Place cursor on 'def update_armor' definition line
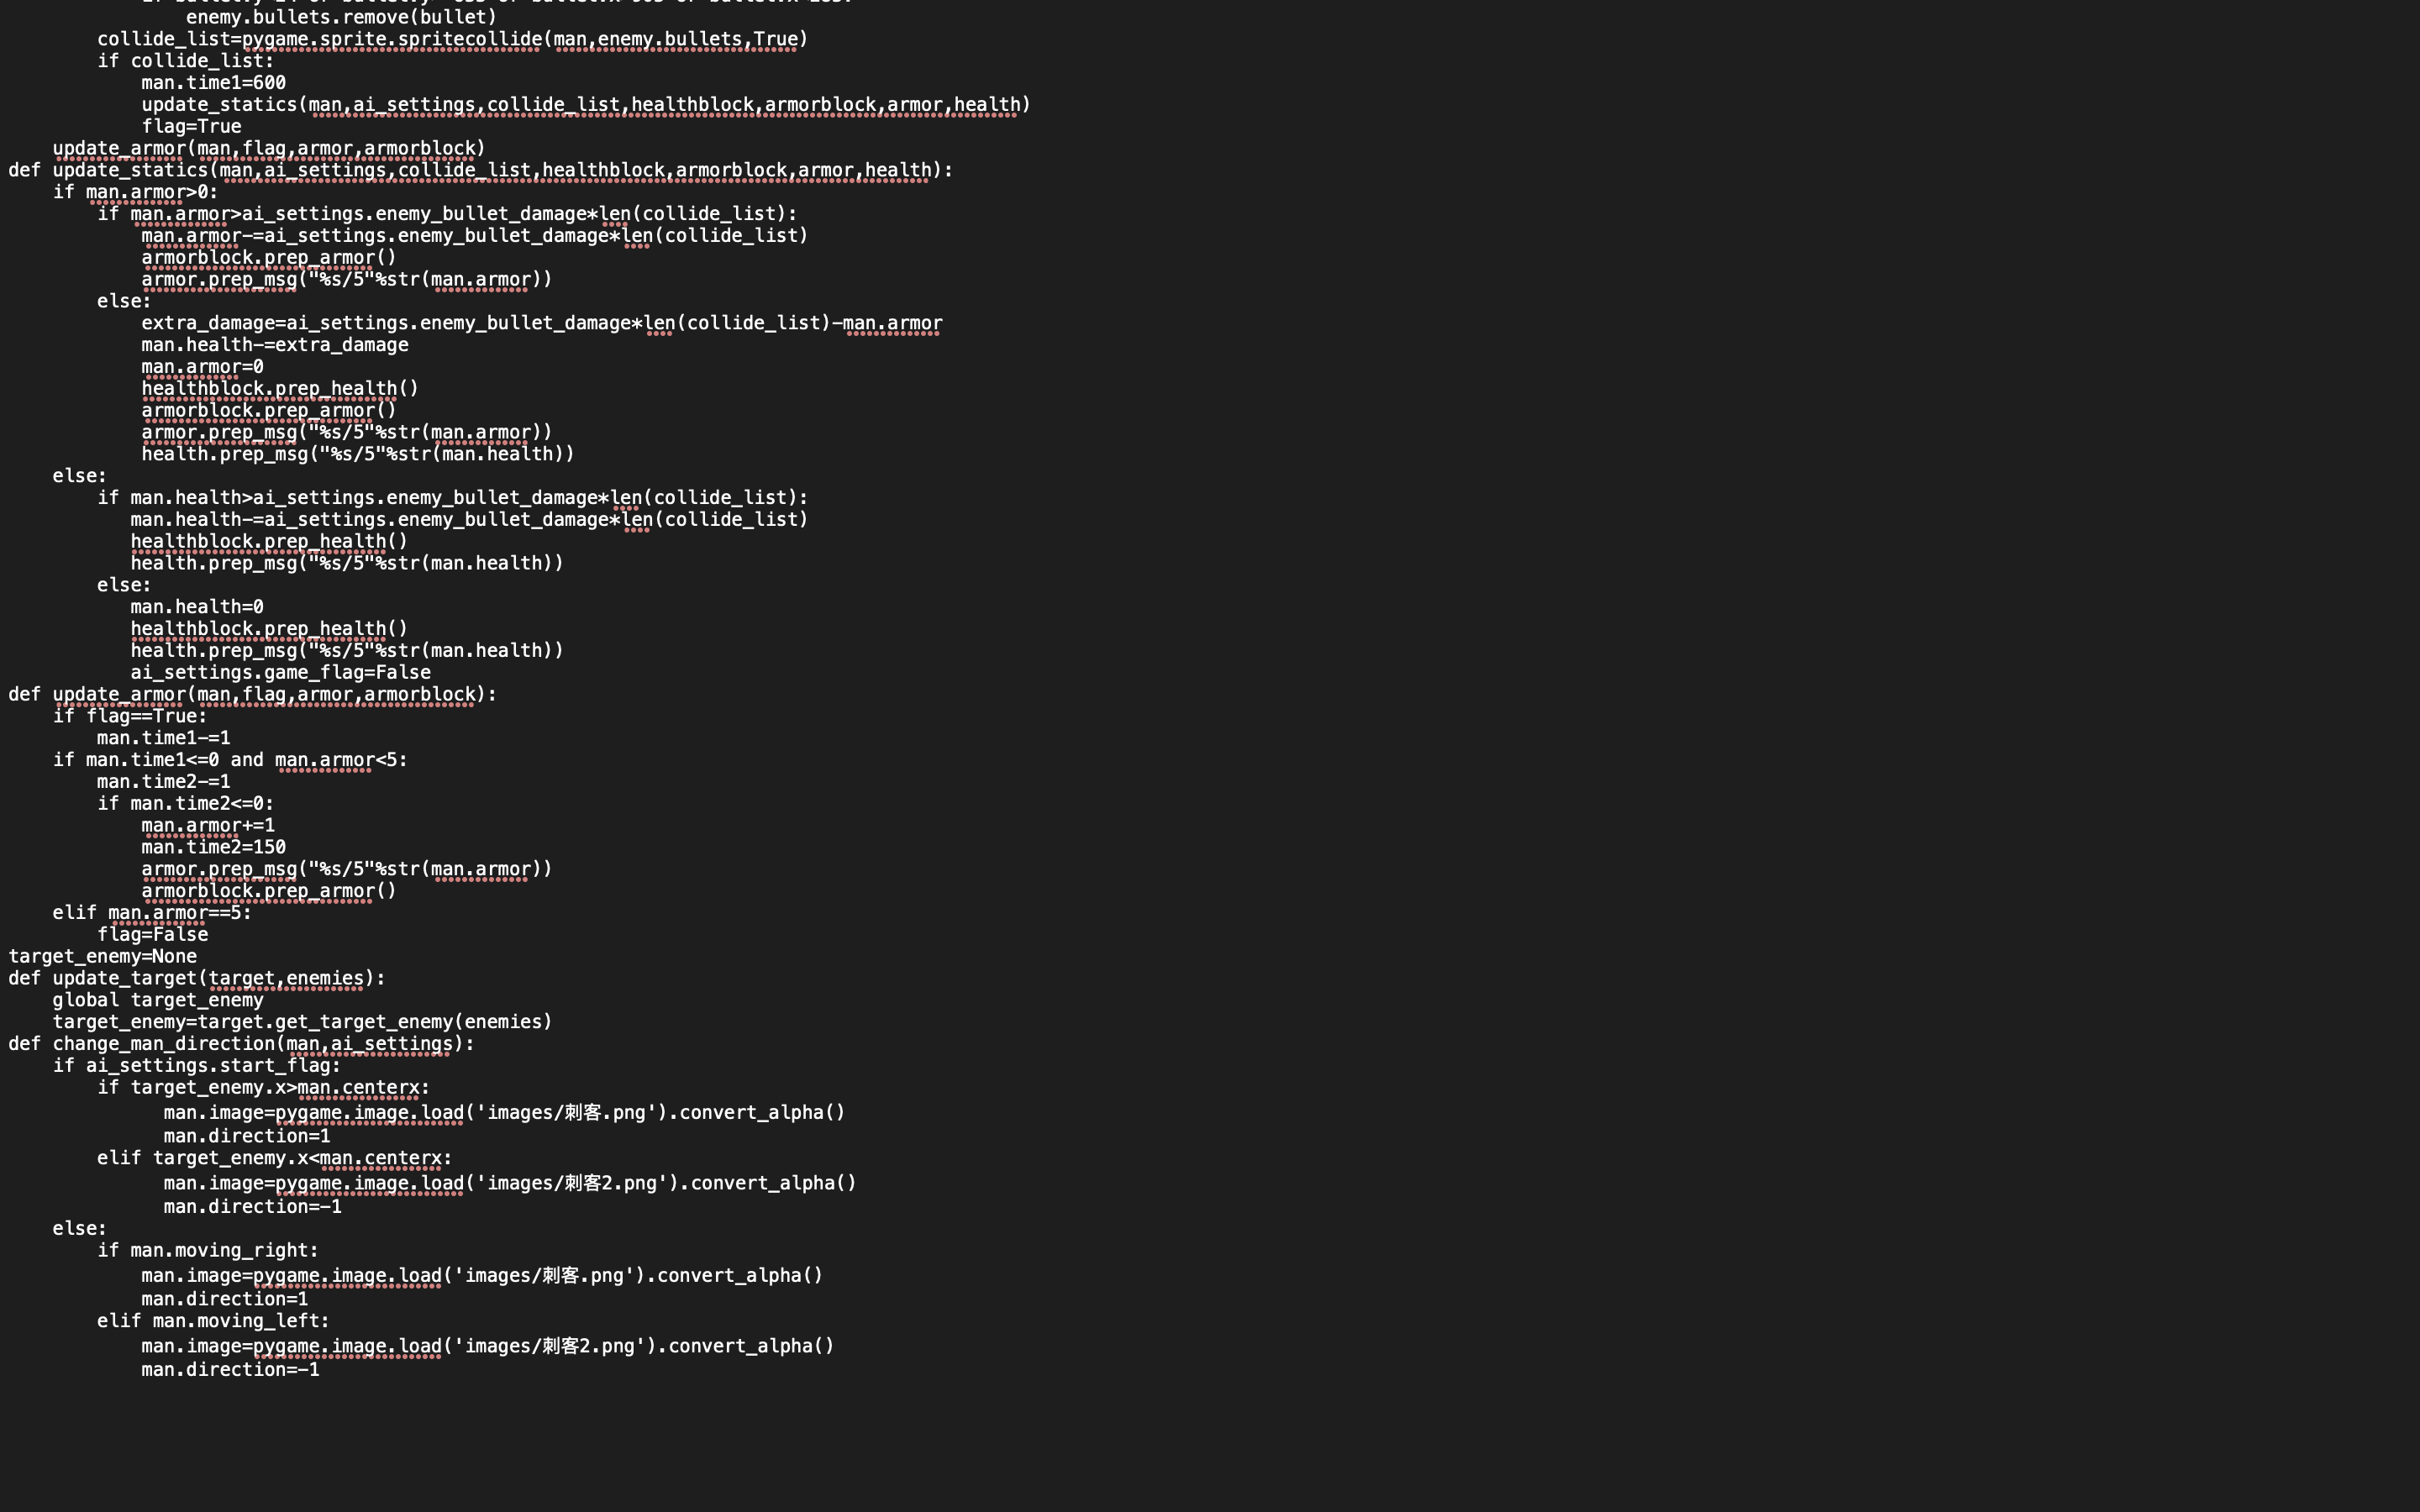Screen dimensions: 2420x1512 (252, 694)
